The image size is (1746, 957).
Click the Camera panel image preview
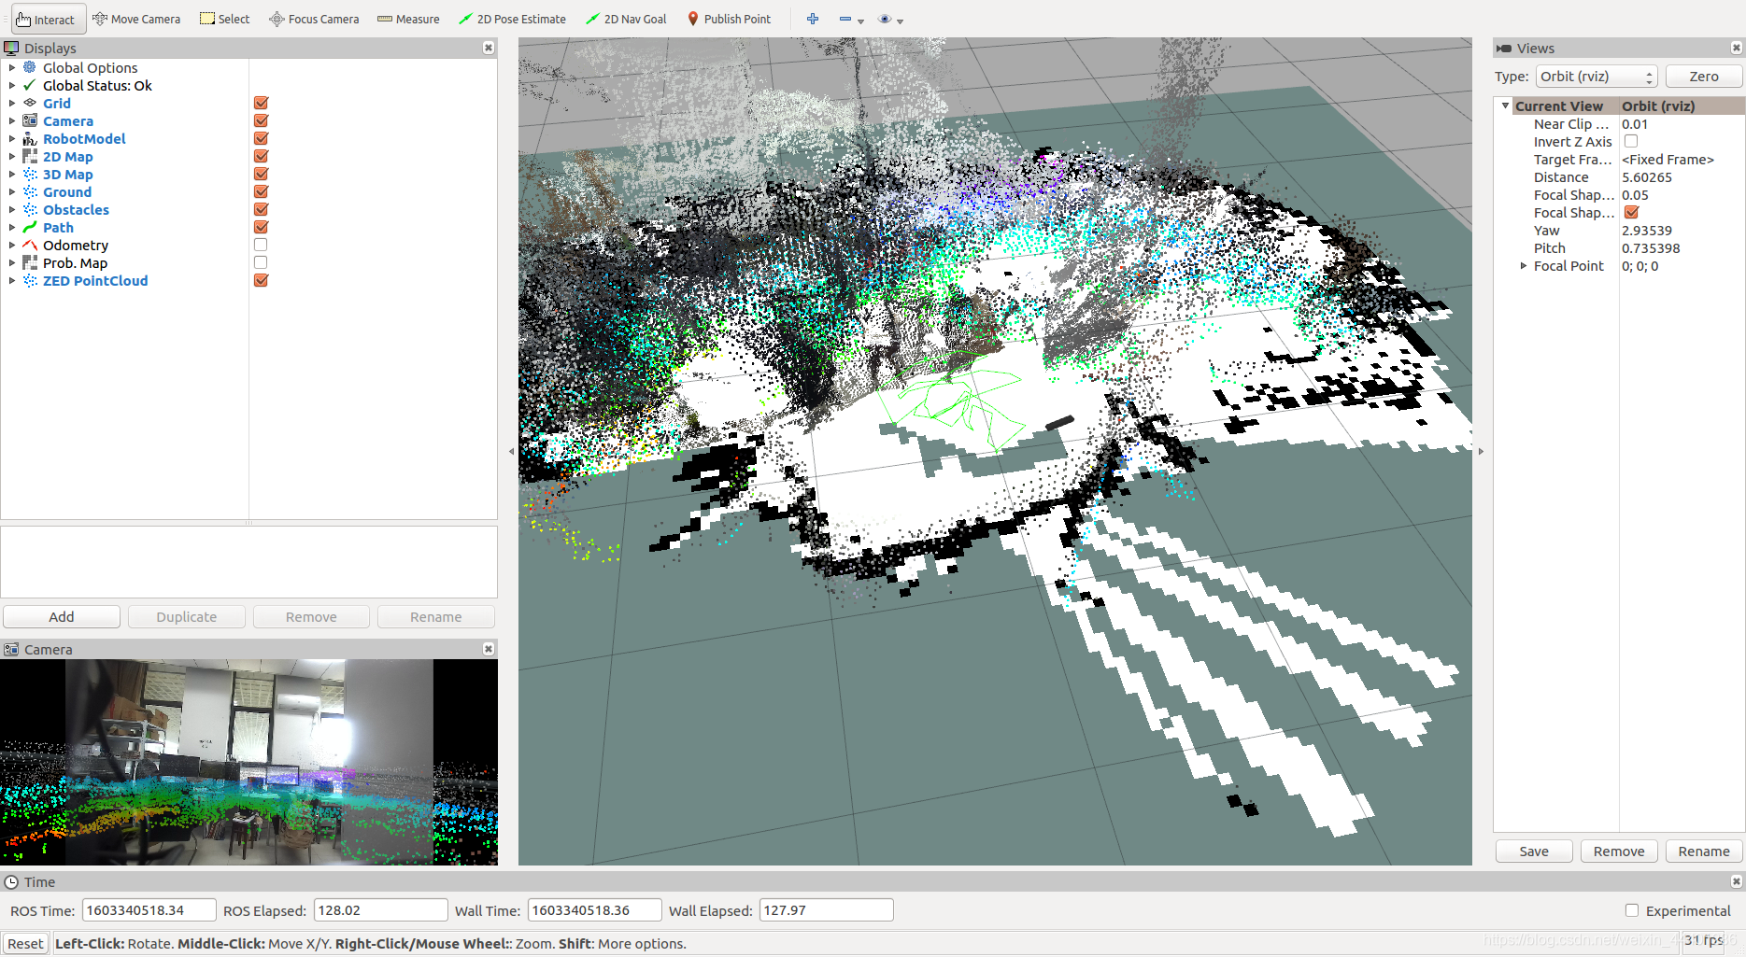click(x=248, y=762)
